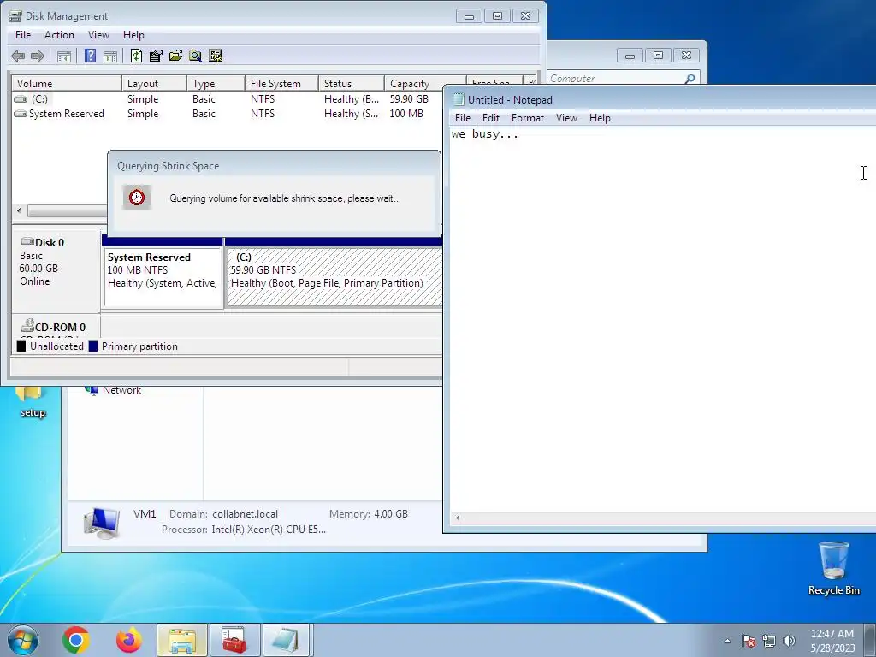Click the volume speaker tray icon

pyautogui.click(x=789, y=641)
